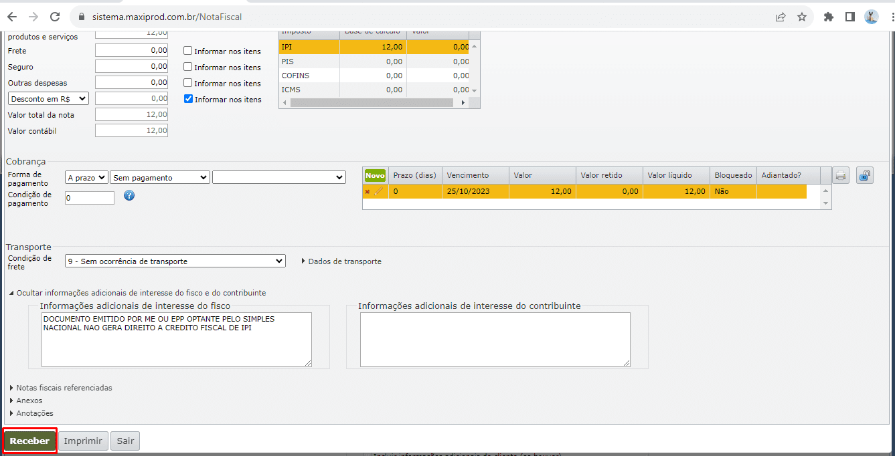
Task: Expand 'Dados de transporte' section
Action: [341, 261]
